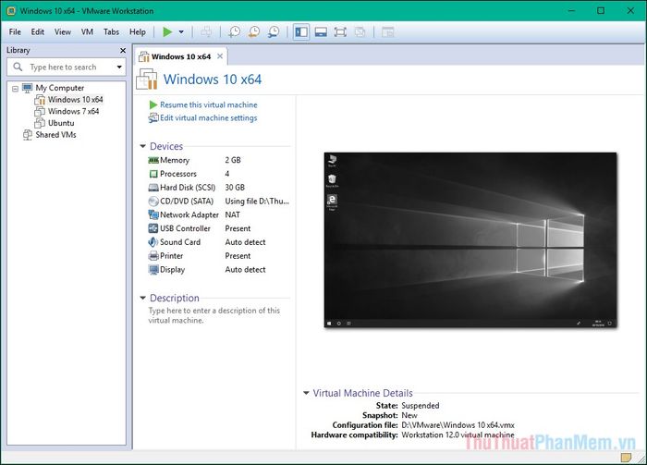Click the Hard Disk value 30 GB
This screenshot has height=465, width=647.
[x=235, y=188]
